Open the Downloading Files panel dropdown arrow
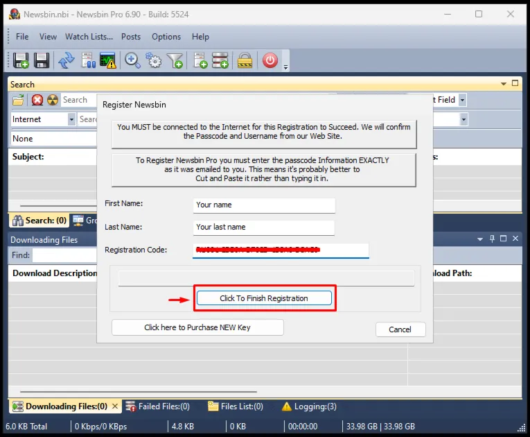Screen dimensions: 530x437 click(x=480, y=239)
